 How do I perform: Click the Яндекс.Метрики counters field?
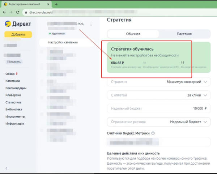coord(159,142)
